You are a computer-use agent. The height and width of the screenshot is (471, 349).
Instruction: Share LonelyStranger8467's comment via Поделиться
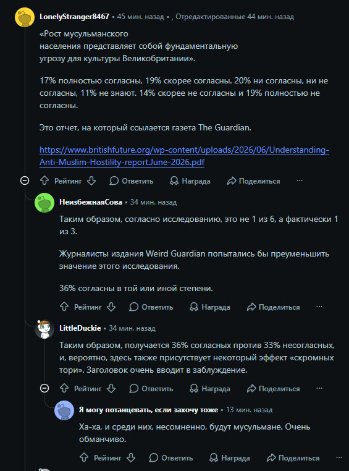254,181
